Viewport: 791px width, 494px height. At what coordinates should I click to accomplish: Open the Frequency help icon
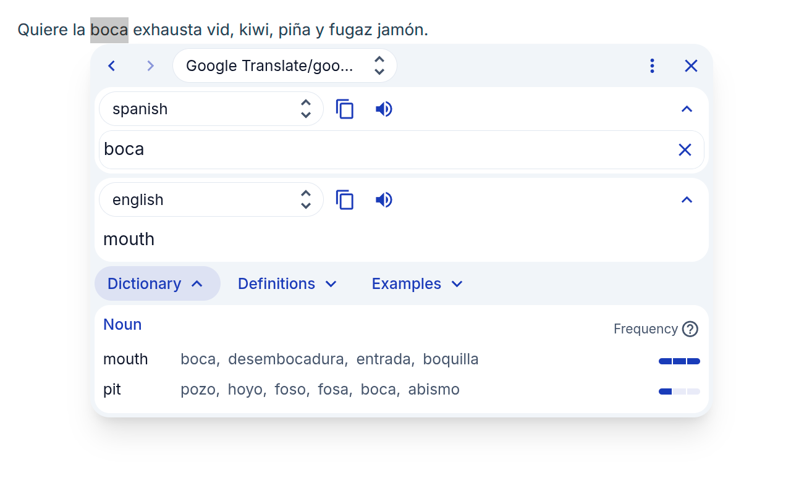pos(690,329)
